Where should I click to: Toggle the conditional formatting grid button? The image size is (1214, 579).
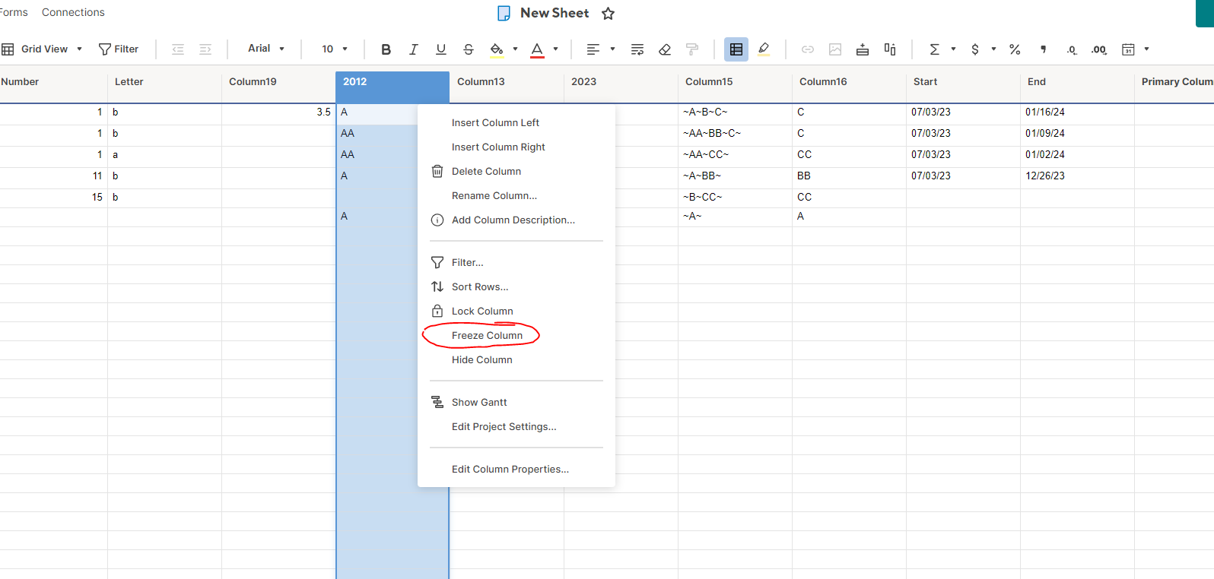[x=736, y=49]
